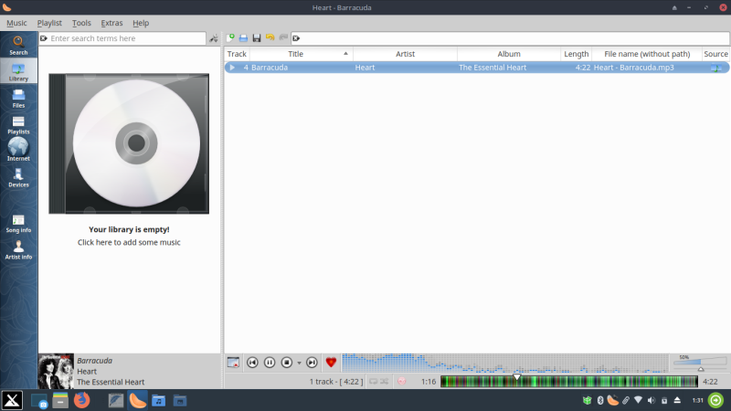Image resolution: width=731 pixels, height=411 pixels.
Task: Open the Tools menu
Action: click(x=81, y=23)
